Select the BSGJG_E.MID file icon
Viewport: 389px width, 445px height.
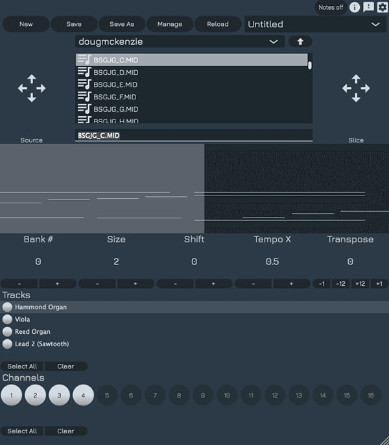pyautogui.click(x=84, y=84)
